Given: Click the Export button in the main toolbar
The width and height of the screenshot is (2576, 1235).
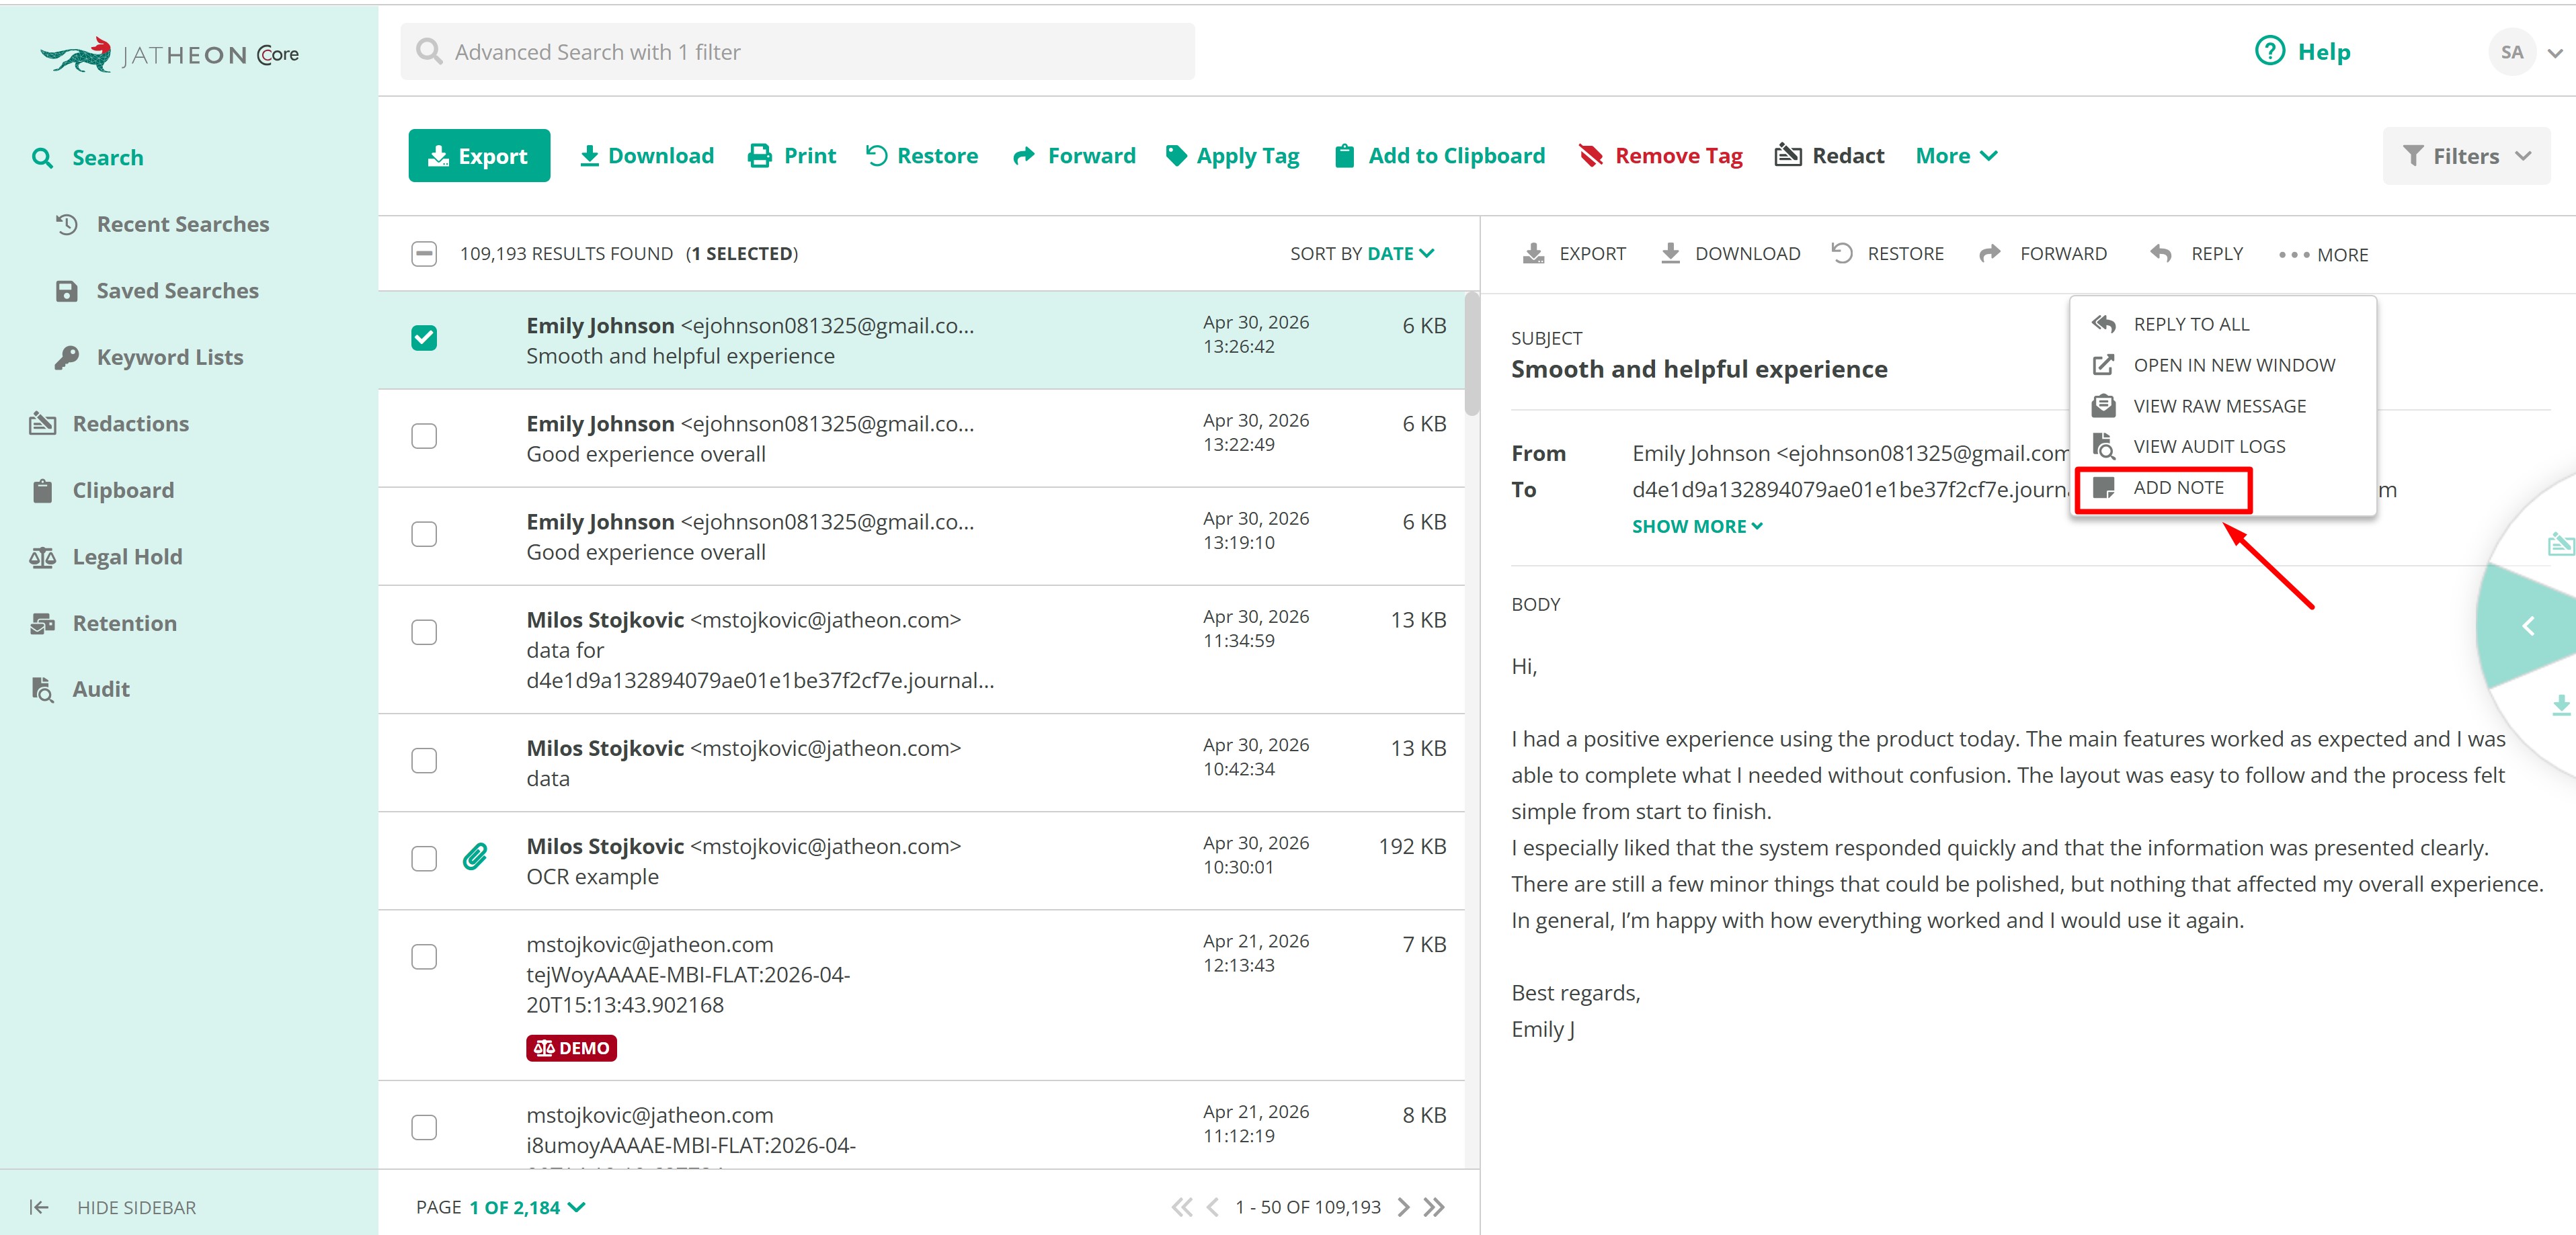Looking at the screenshot, I should point(479,156).
